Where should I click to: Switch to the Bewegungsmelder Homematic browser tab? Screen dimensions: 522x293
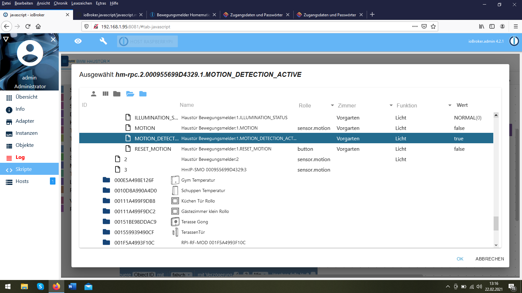(x=183, y=15)
